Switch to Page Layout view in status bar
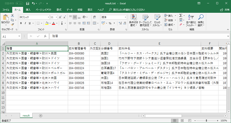Screen dimensions: 231x123 pos(182,121)
